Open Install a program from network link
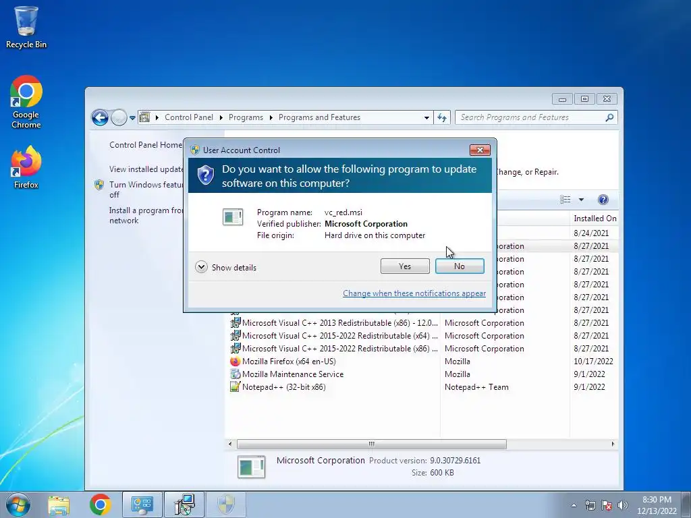 tap(146, 215)
